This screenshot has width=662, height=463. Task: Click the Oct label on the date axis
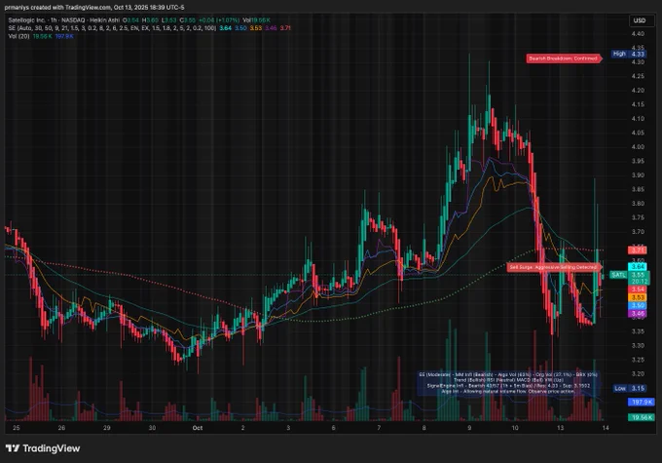198,428
